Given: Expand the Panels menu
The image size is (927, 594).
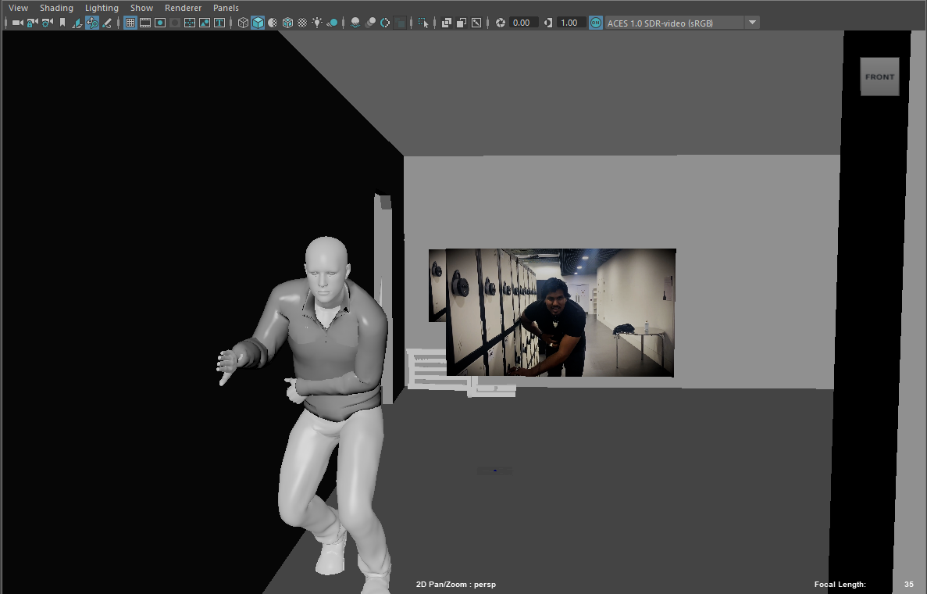Looking at the screenshot, I should [x=226, y=8].
